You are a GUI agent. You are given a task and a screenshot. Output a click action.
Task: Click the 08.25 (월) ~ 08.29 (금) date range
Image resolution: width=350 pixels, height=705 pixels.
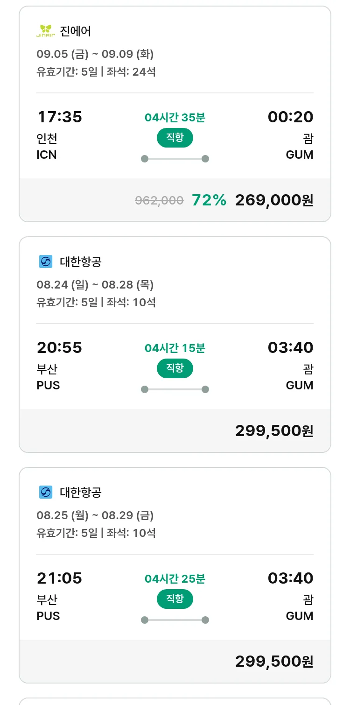point(95,515)
